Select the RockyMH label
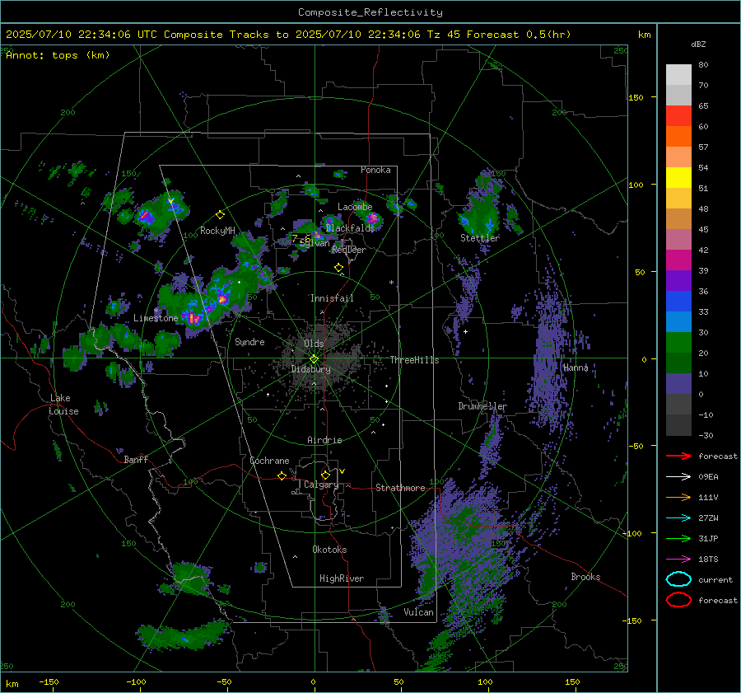 point(217,231)
